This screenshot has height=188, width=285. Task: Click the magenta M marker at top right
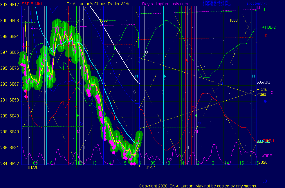(x=258, y=8)
